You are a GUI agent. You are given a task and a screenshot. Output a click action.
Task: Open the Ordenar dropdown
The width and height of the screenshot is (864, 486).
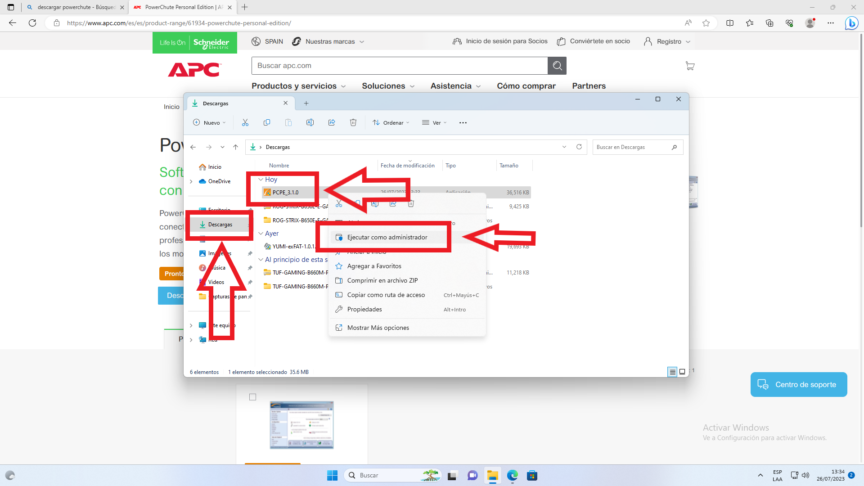click(391, 122)
